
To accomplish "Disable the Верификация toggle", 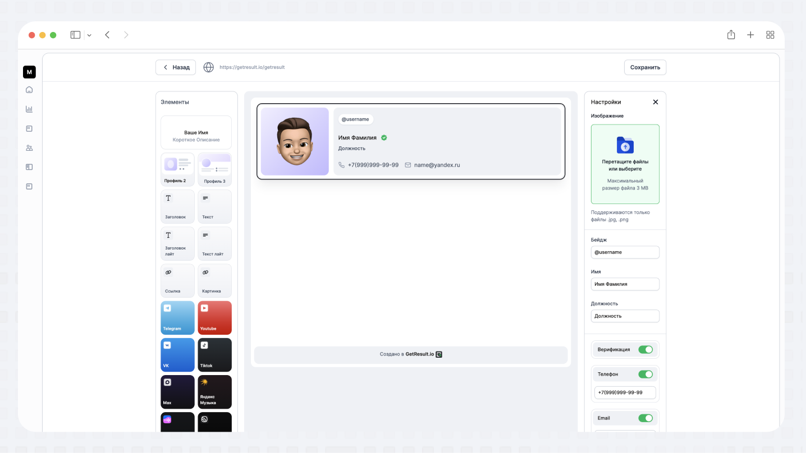I will (x=645, y=350).
